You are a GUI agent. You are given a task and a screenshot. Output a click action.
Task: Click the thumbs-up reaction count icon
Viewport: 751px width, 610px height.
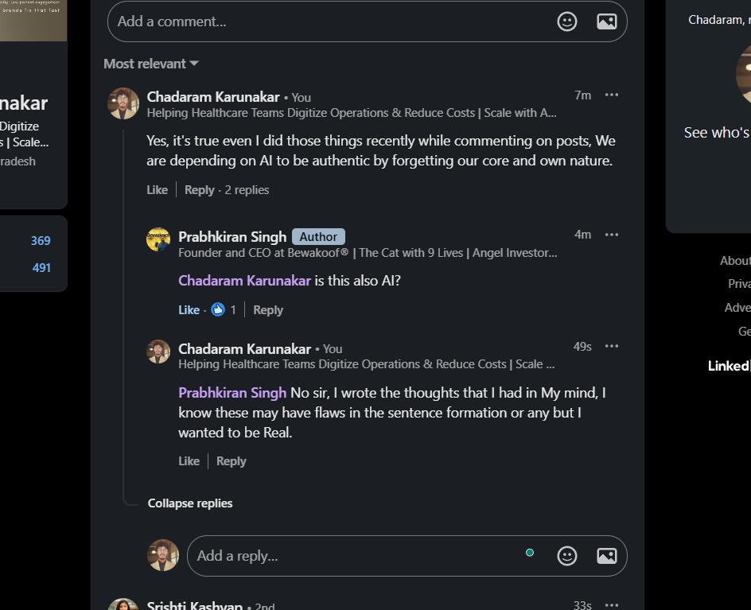coord(218,310)
